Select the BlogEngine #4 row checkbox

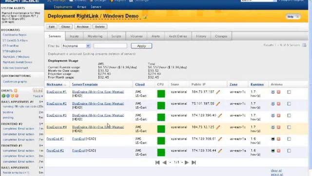(x=289, y=127)
